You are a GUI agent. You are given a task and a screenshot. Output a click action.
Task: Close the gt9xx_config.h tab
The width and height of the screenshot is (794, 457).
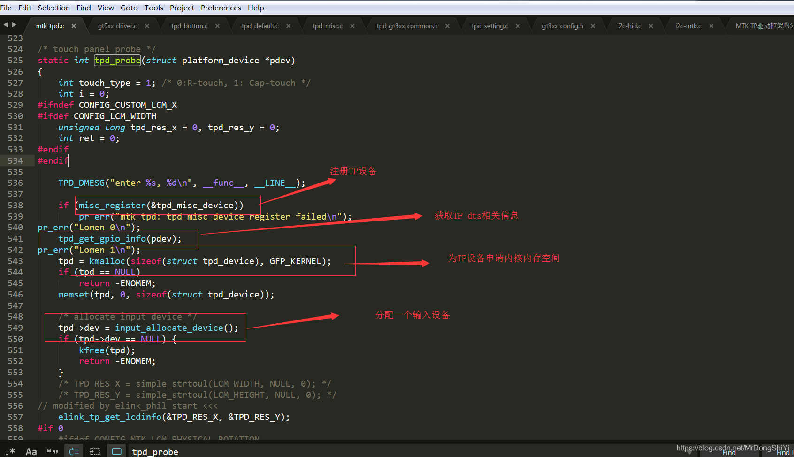click(593, 26)
